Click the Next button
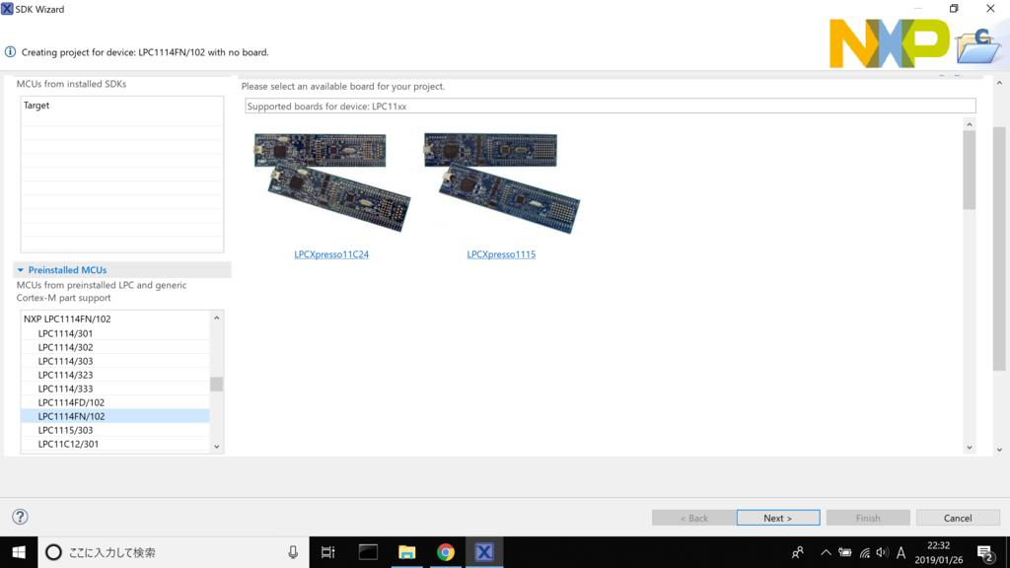1010x568 pixels. 778,518
